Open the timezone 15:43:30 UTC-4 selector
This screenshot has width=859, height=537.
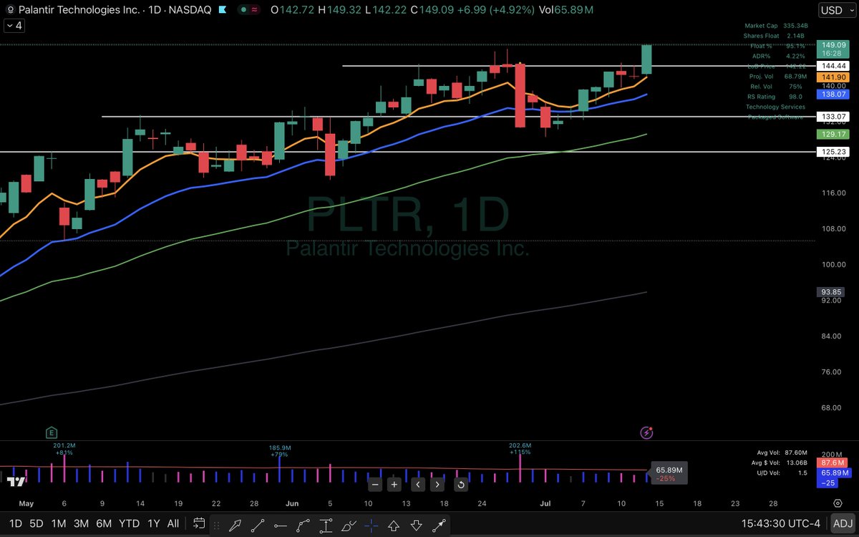[780, 523]
